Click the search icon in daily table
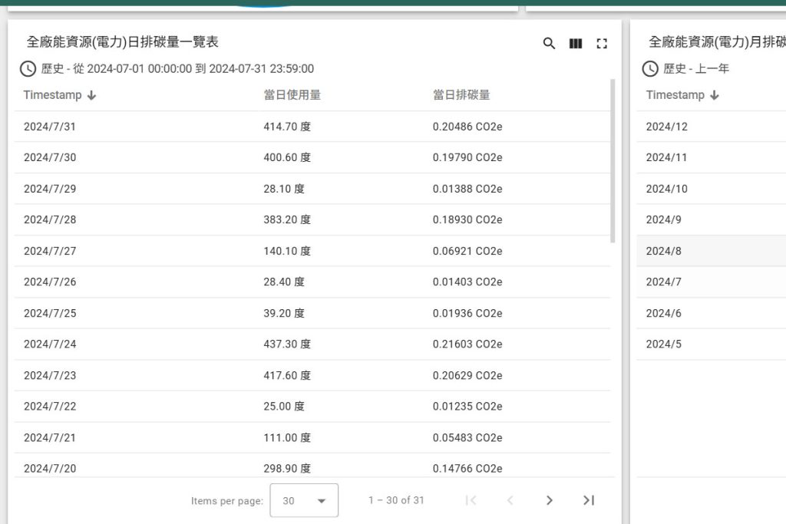Screen dimensions: 786x524 (x=549, y=44)
